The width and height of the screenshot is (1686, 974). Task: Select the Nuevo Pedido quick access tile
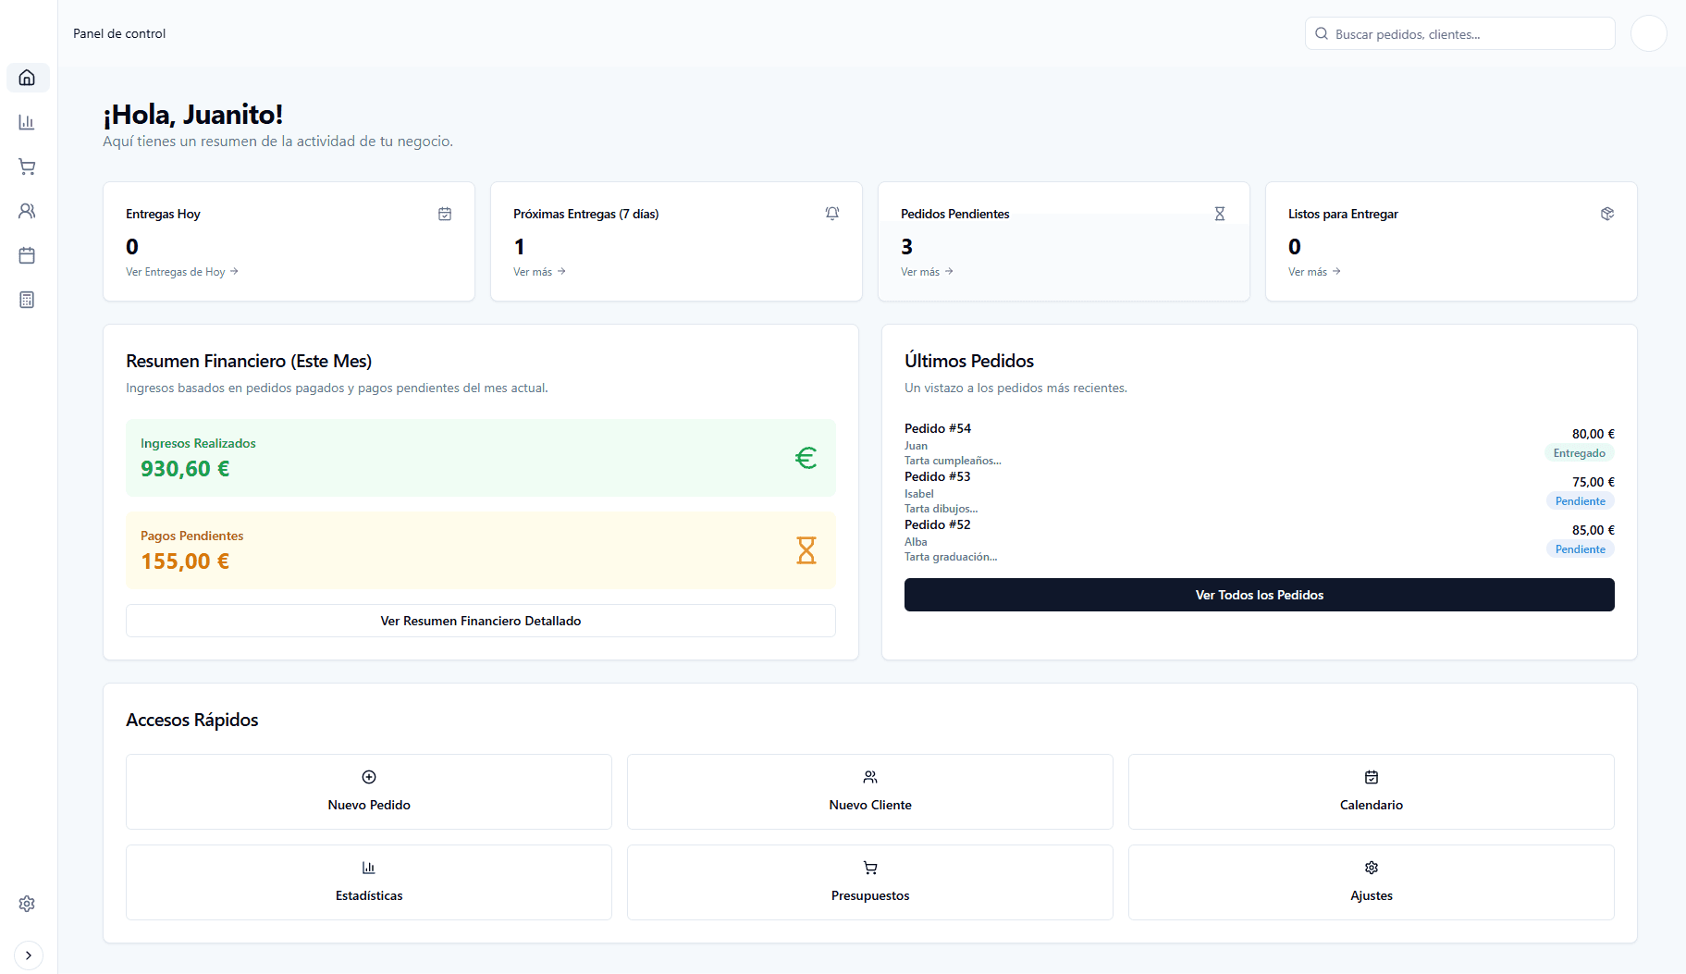pyautogui.click(x=369, y=792)
